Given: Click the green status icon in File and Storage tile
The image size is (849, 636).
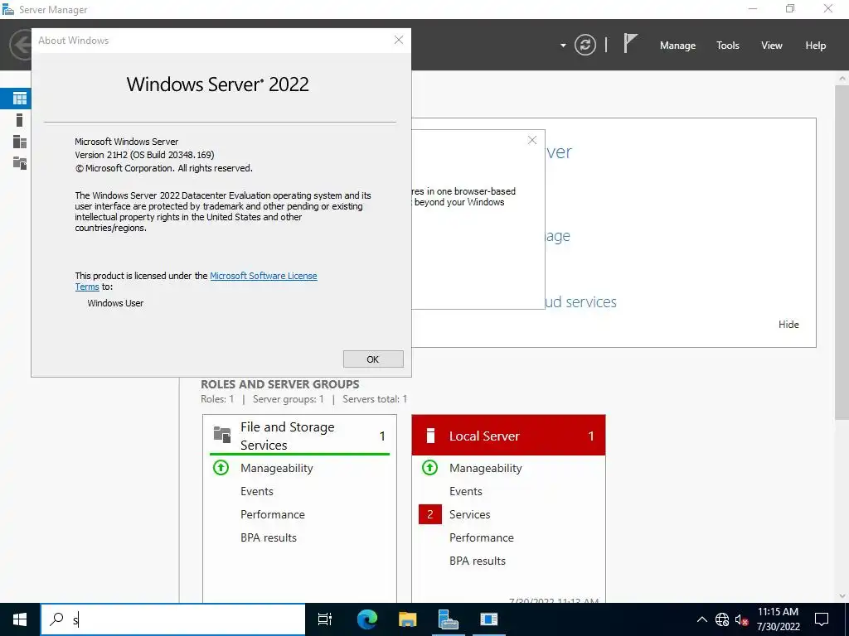Looking at the screenshot, I should coord(221,468).
